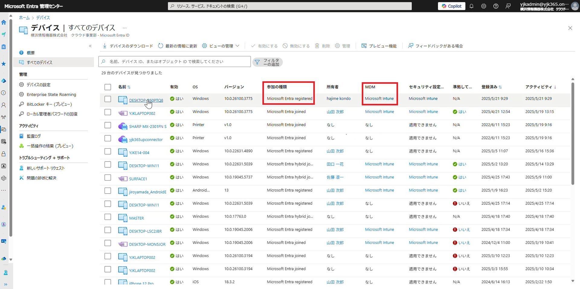Click フィードバックがある場合 in the toolbar
The width and height of the screenshot is (580, 289).
pyautogui.click(x=435, y=46)
